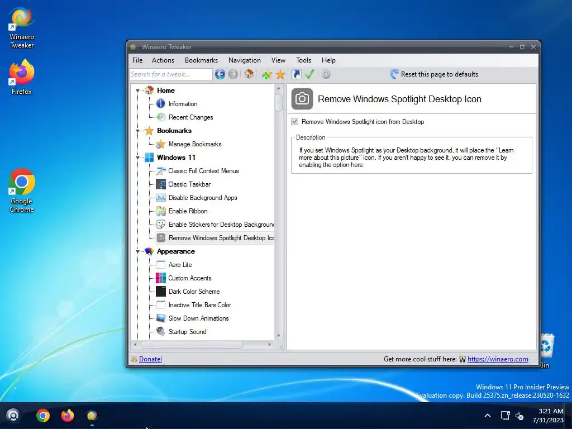Screen dimensions: 572x429
Task: Open the Help menu
Action: coord(328,60)
